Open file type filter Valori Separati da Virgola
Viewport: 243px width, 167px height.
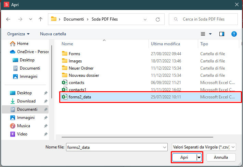(204, 147)
